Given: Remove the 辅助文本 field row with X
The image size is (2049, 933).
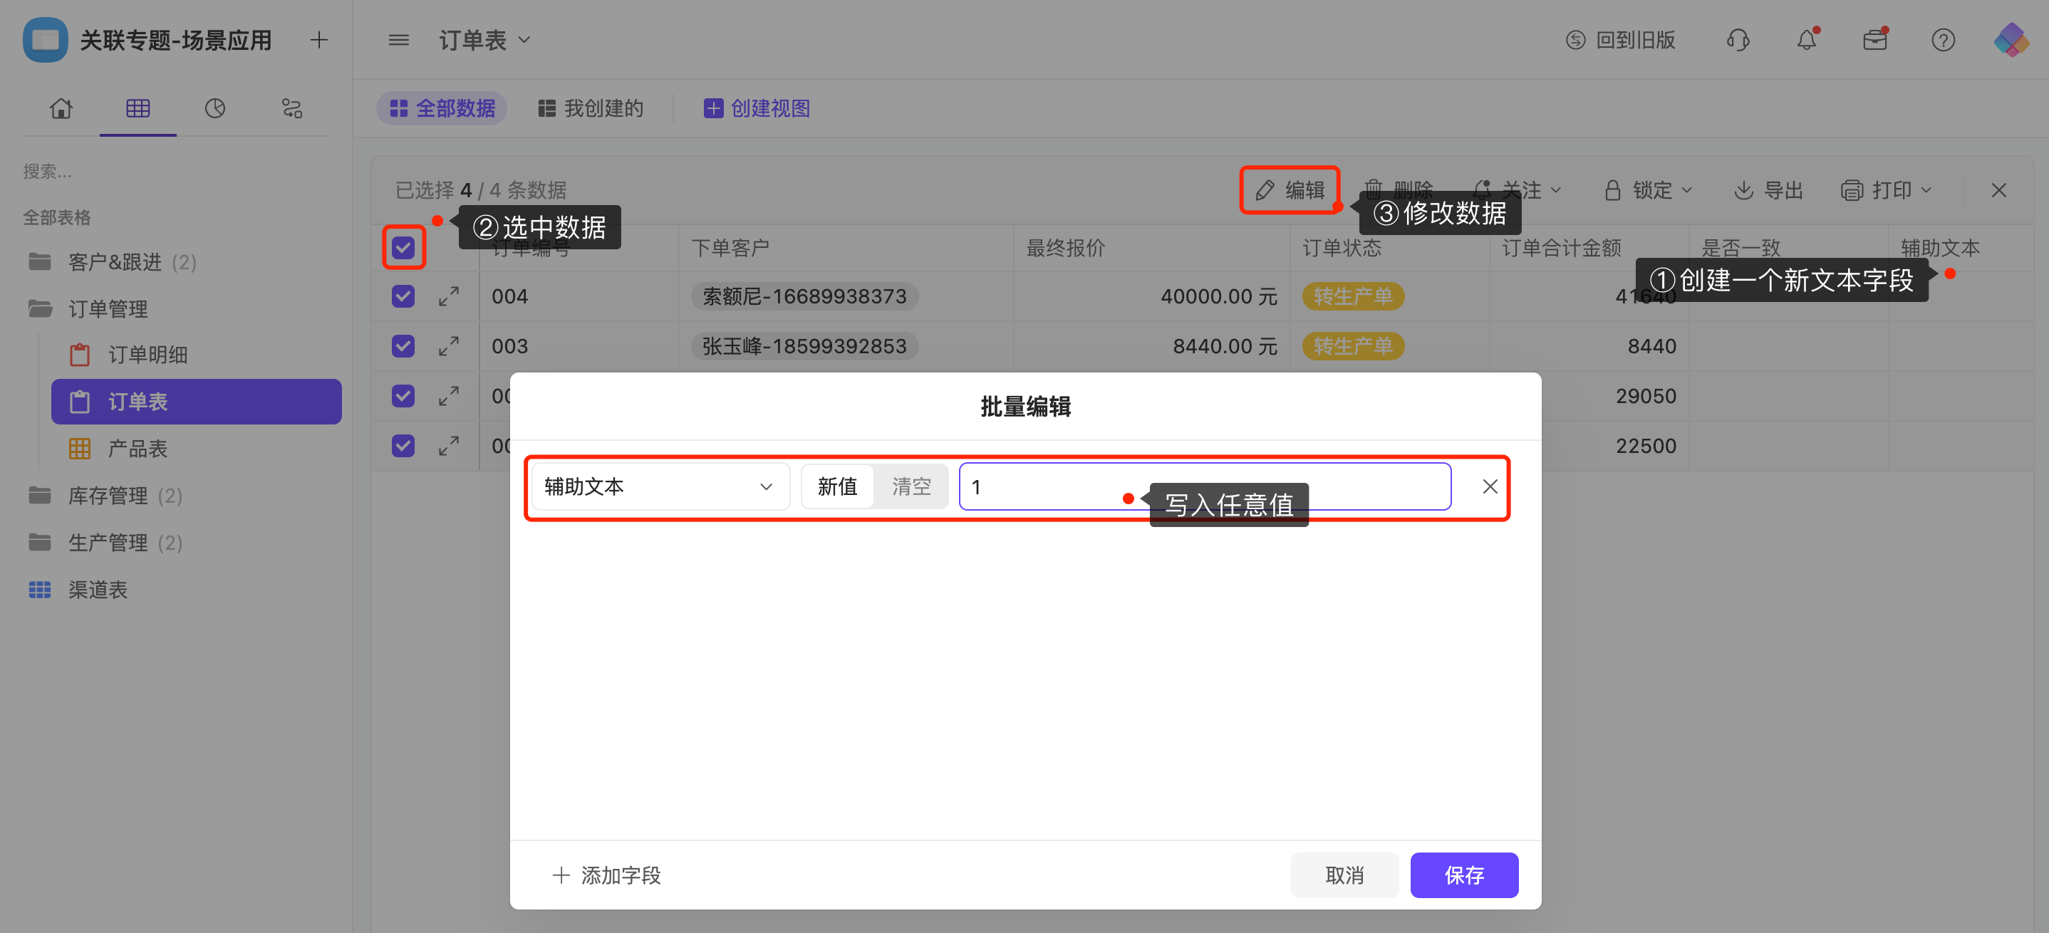Looking at the screenshot, I should tap(1490, 486).
